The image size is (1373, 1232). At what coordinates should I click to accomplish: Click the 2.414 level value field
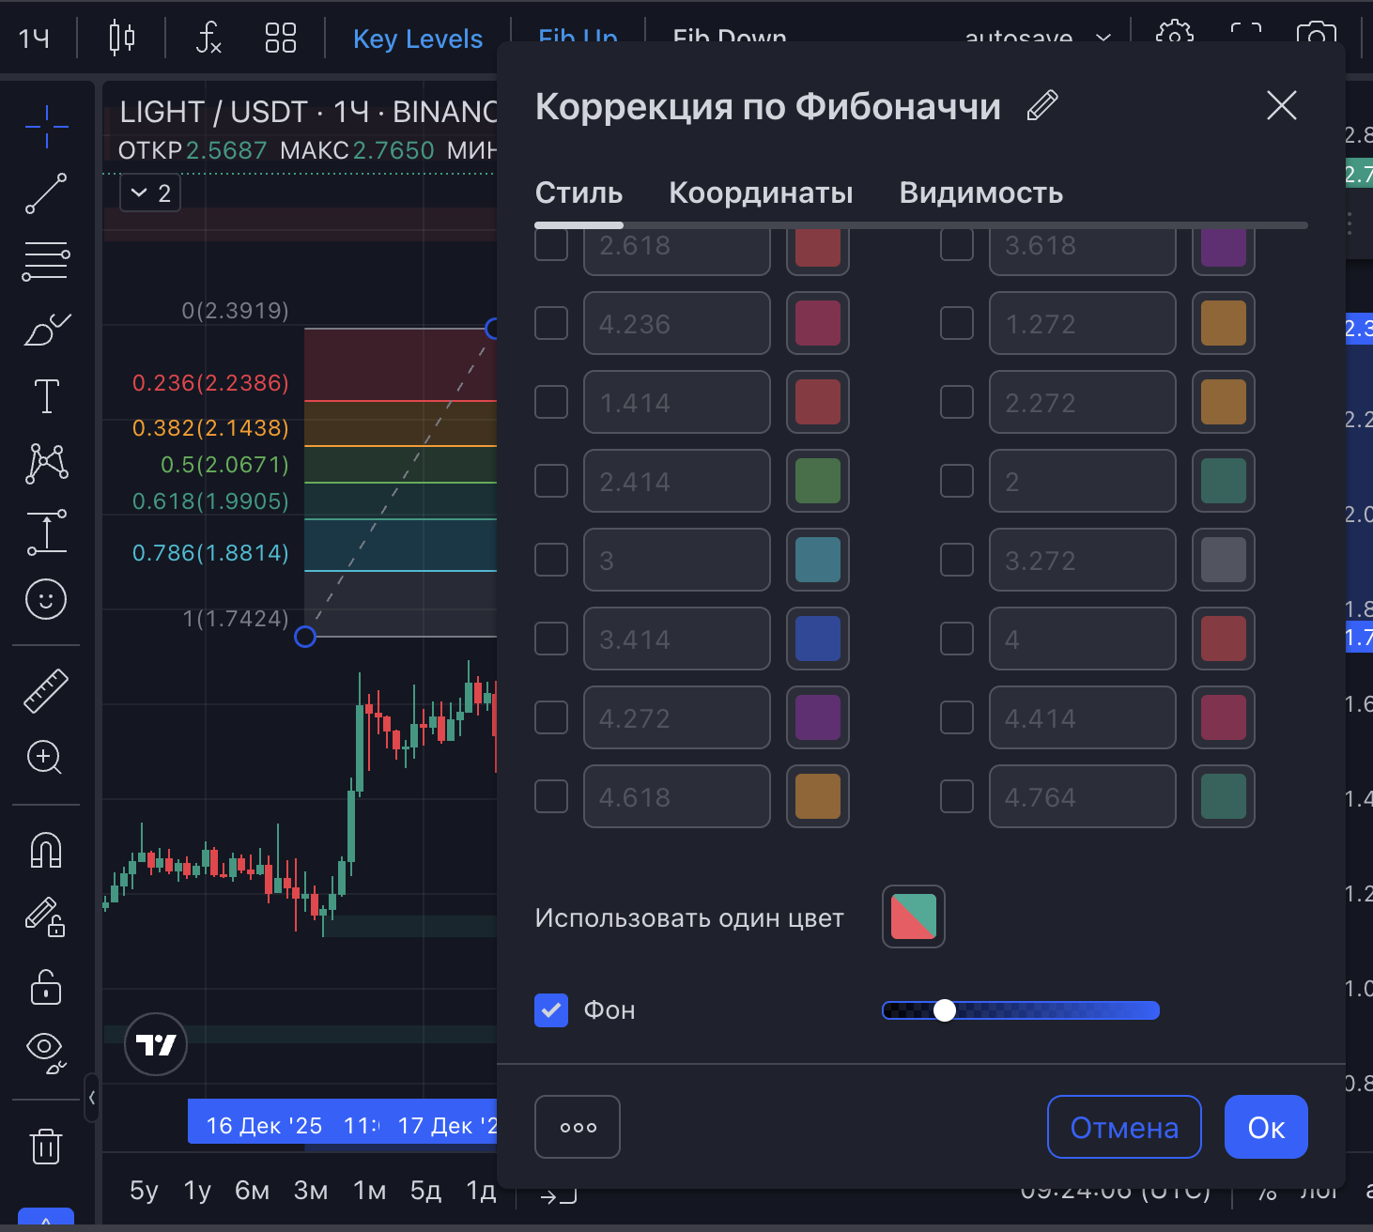676,481
